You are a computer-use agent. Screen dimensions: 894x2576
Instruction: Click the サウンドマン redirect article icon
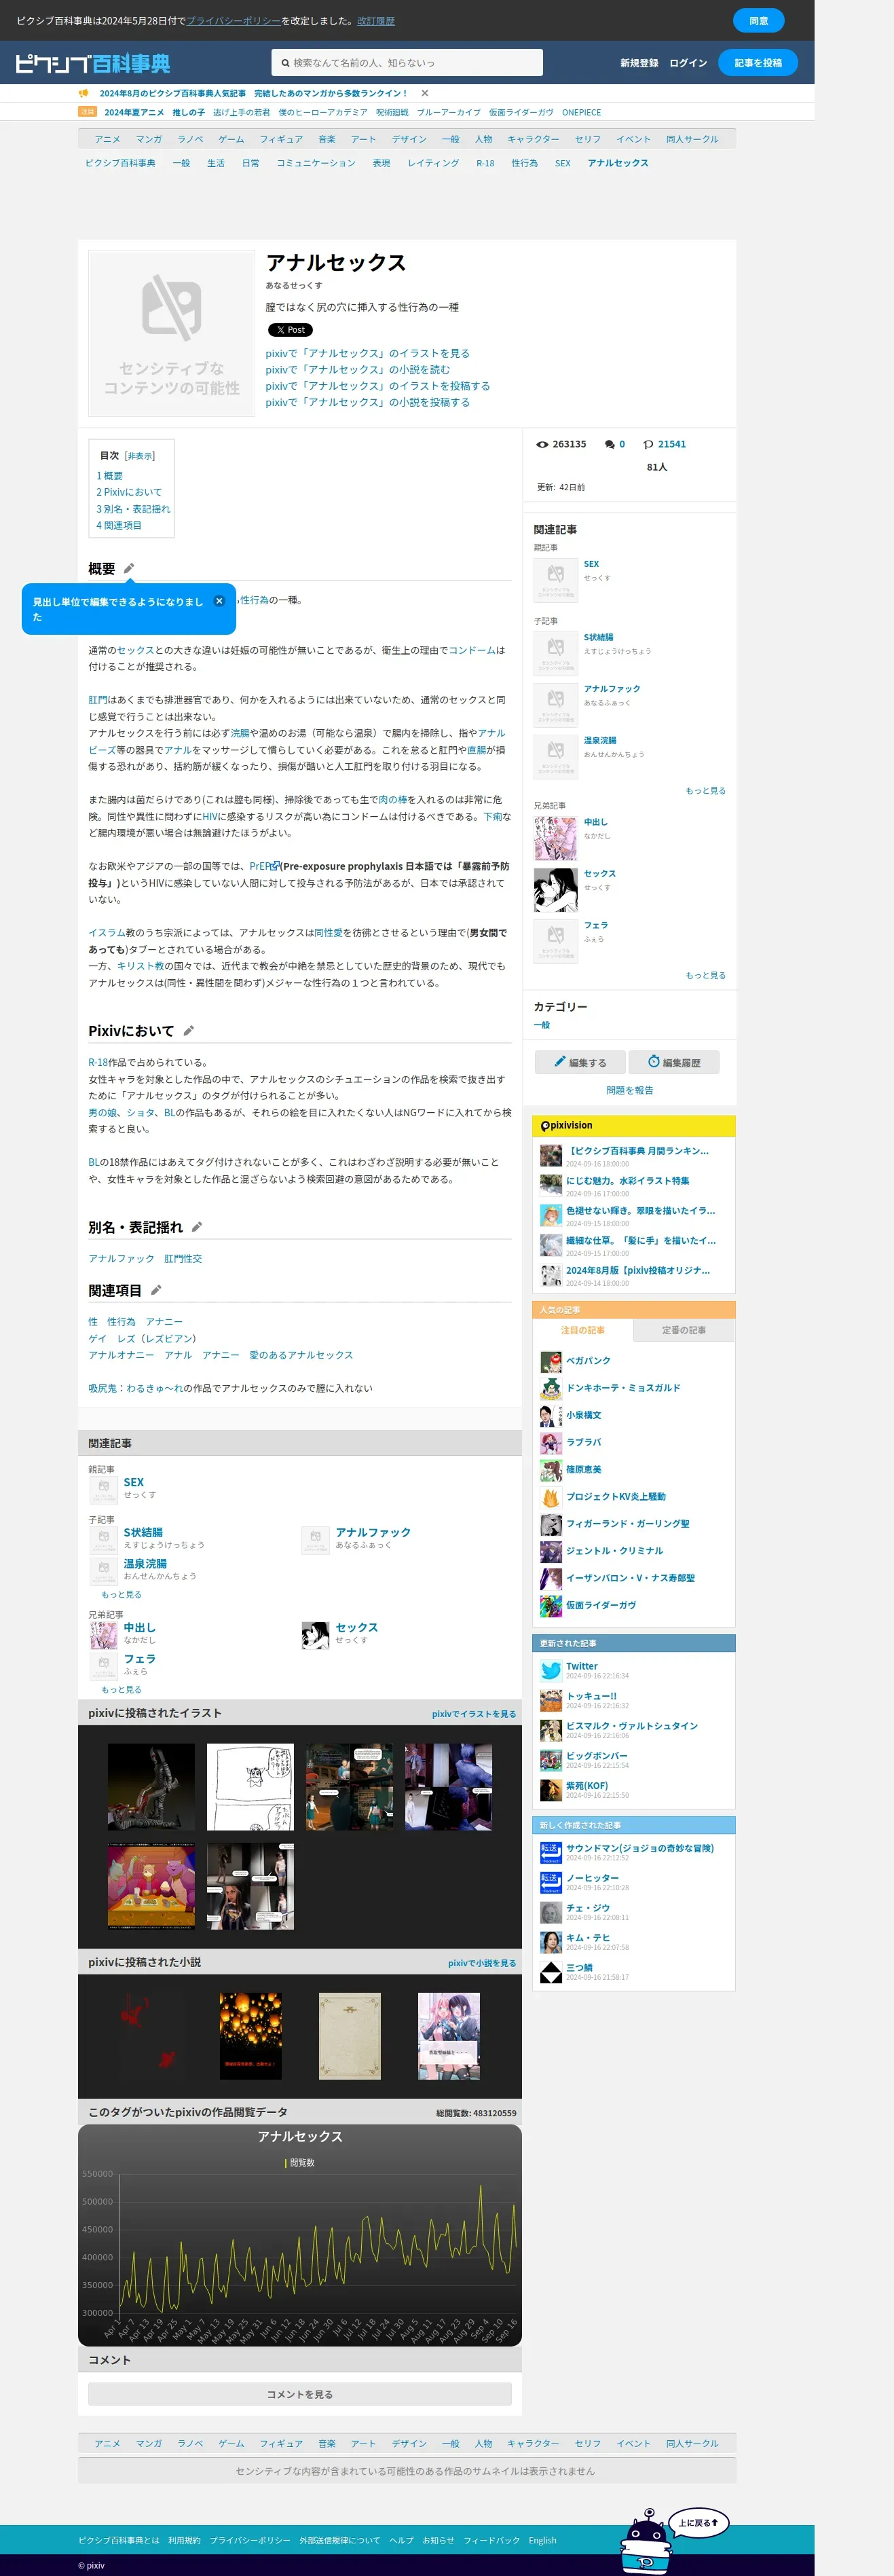pos(551,1852)
